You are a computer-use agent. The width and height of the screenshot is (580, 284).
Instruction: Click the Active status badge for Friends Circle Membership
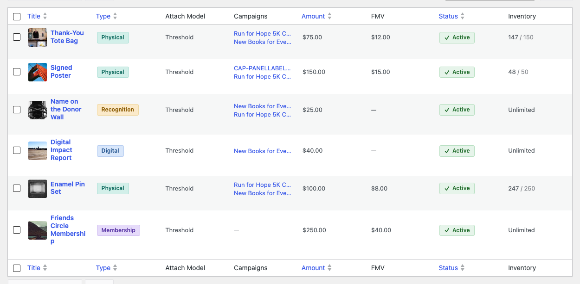pos(457,230)
